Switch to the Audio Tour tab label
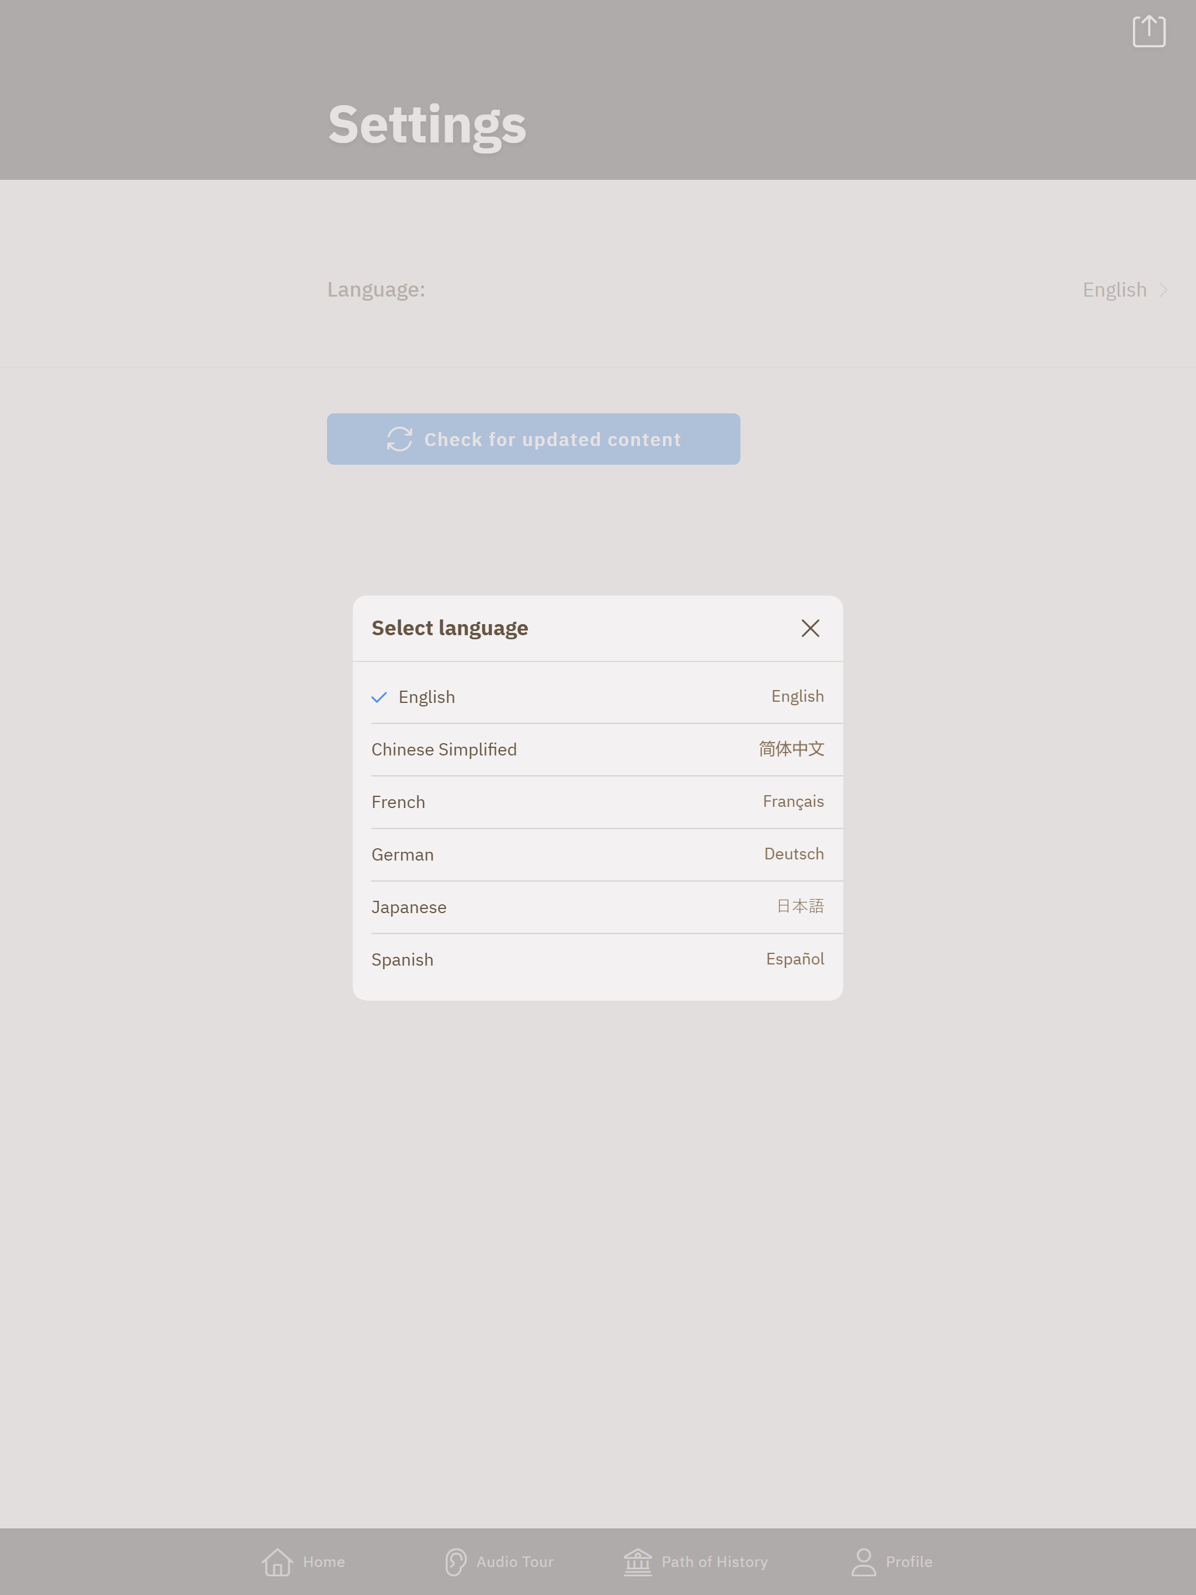 coord(514,1562)
